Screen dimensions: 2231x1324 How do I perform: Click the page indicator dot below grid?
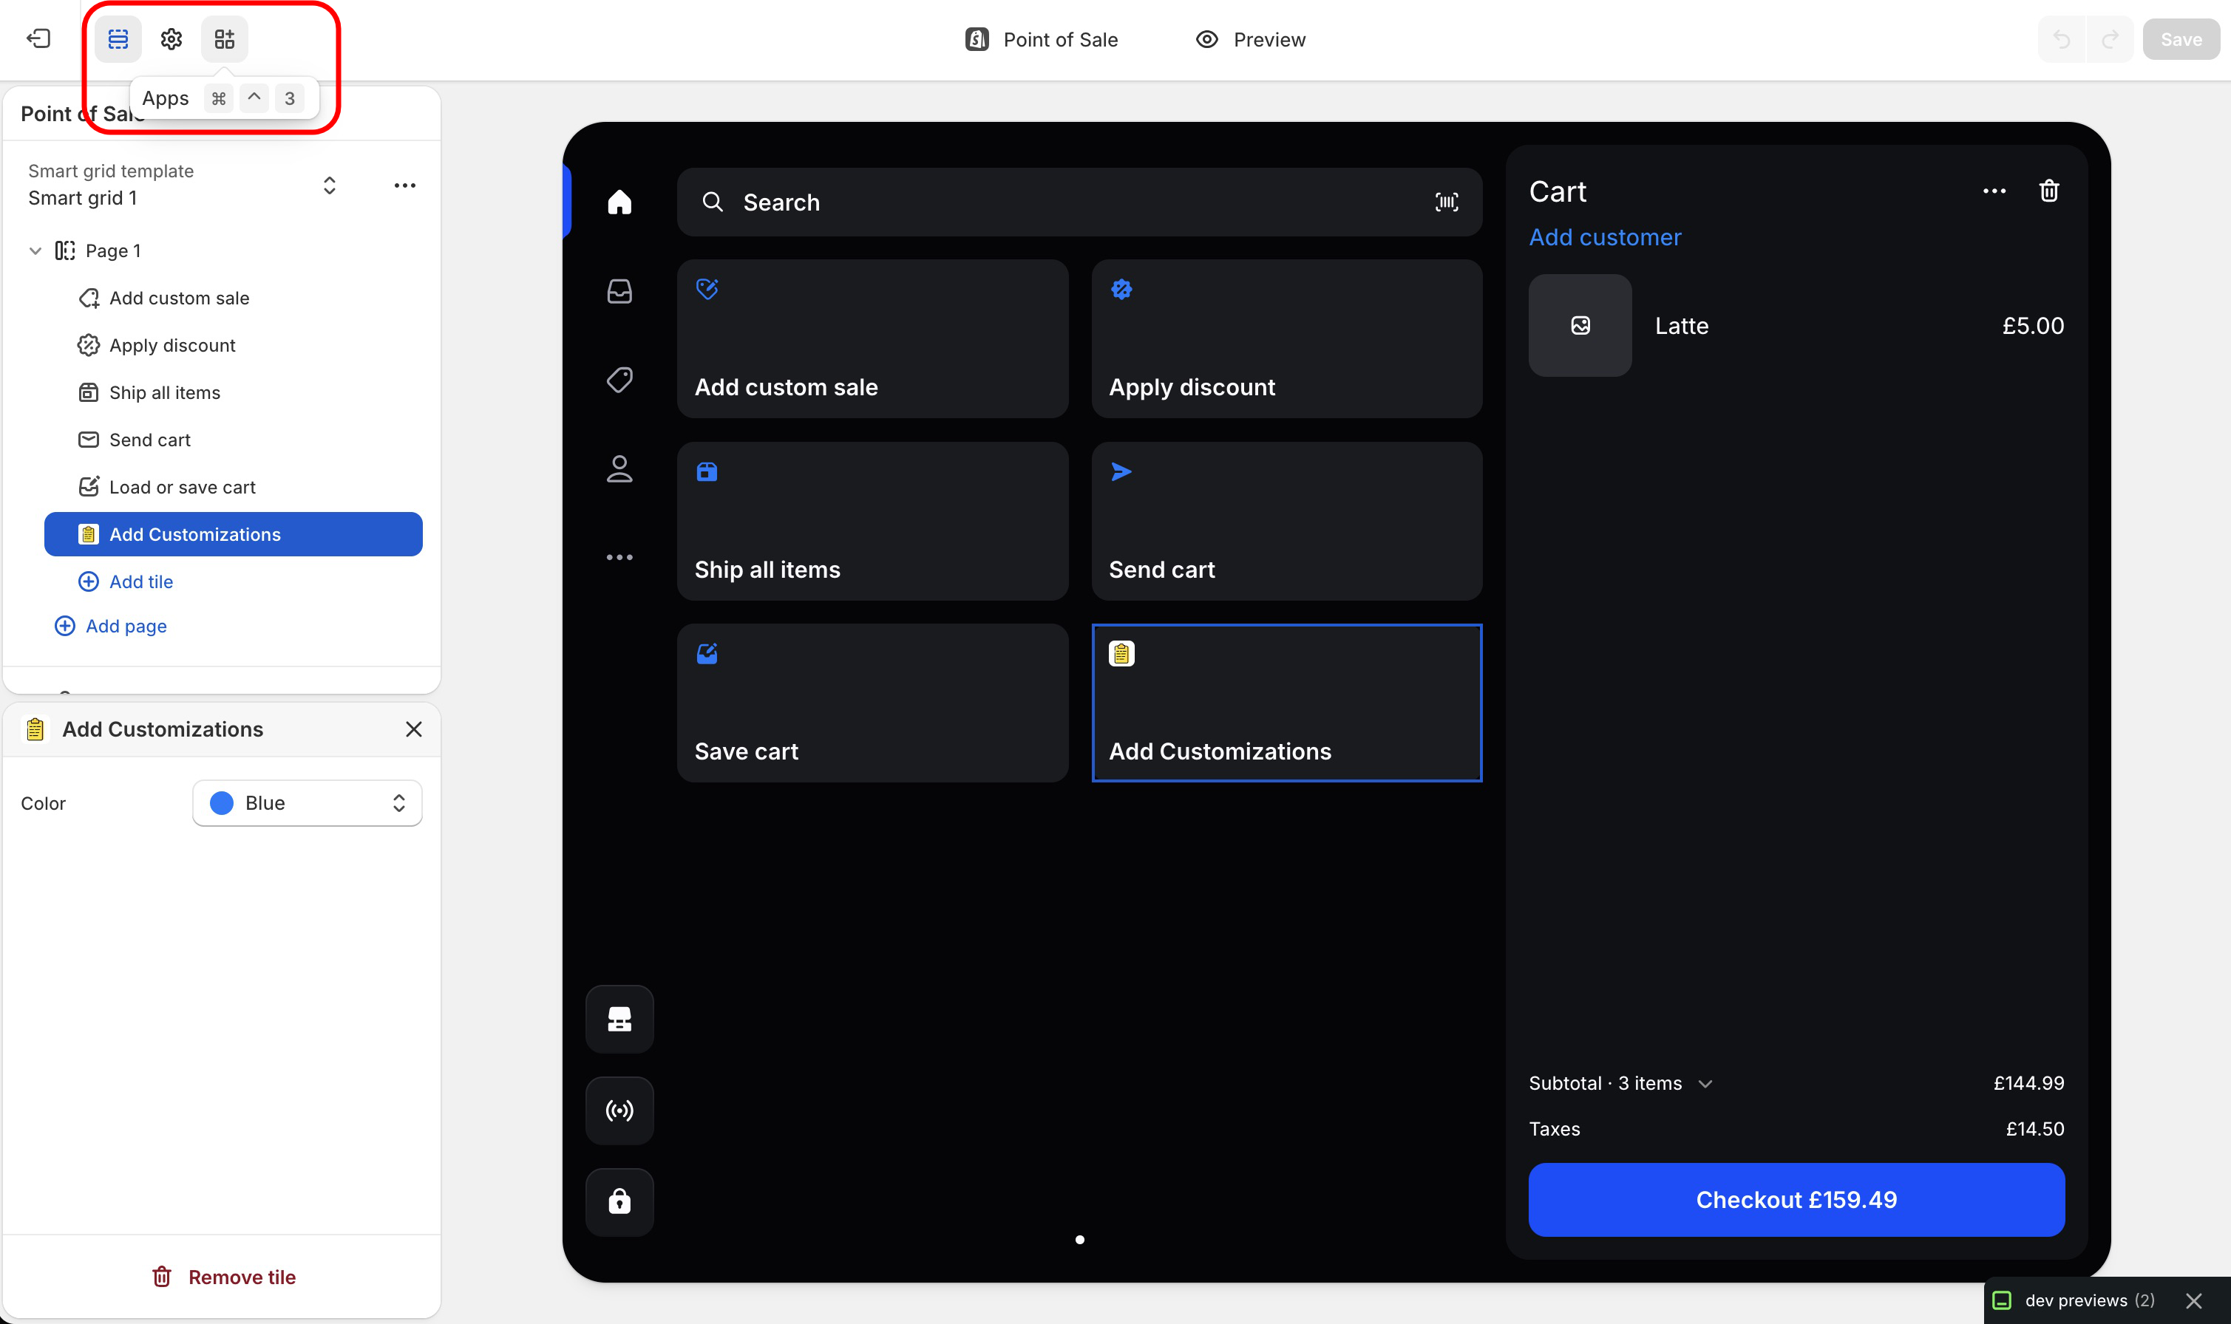pos(1080,1240)
